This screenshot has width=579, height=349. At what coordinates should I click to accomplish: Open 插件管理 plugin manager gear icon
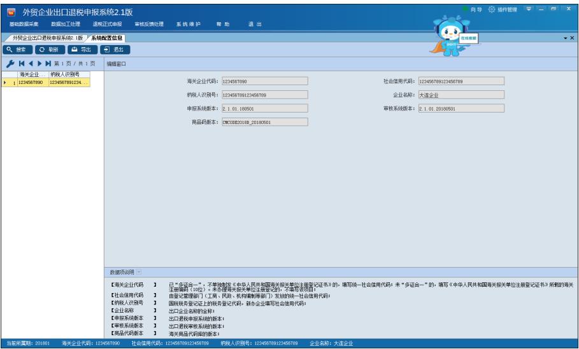coord(492,8)
